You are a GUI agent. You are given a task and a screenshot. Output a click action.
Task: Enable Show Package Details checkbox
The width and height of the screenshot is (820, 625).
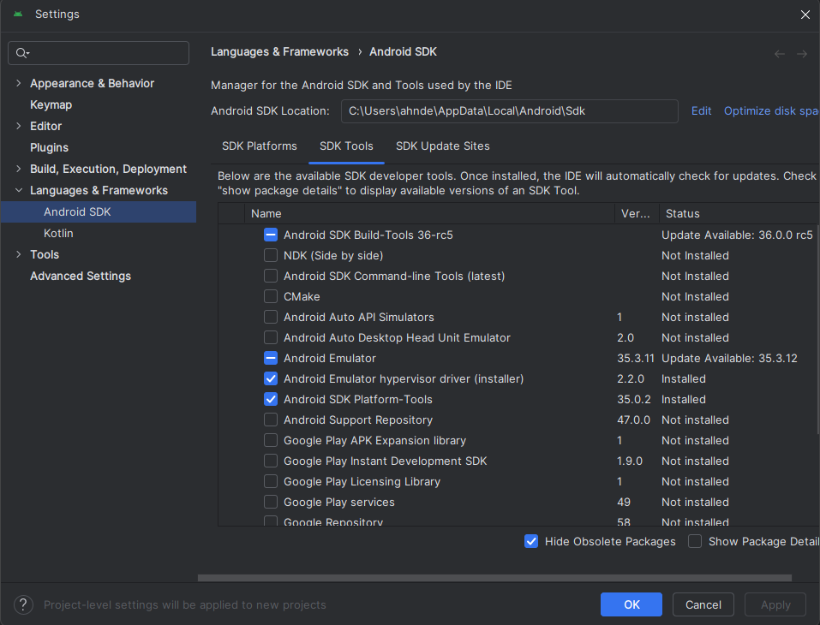695,541
